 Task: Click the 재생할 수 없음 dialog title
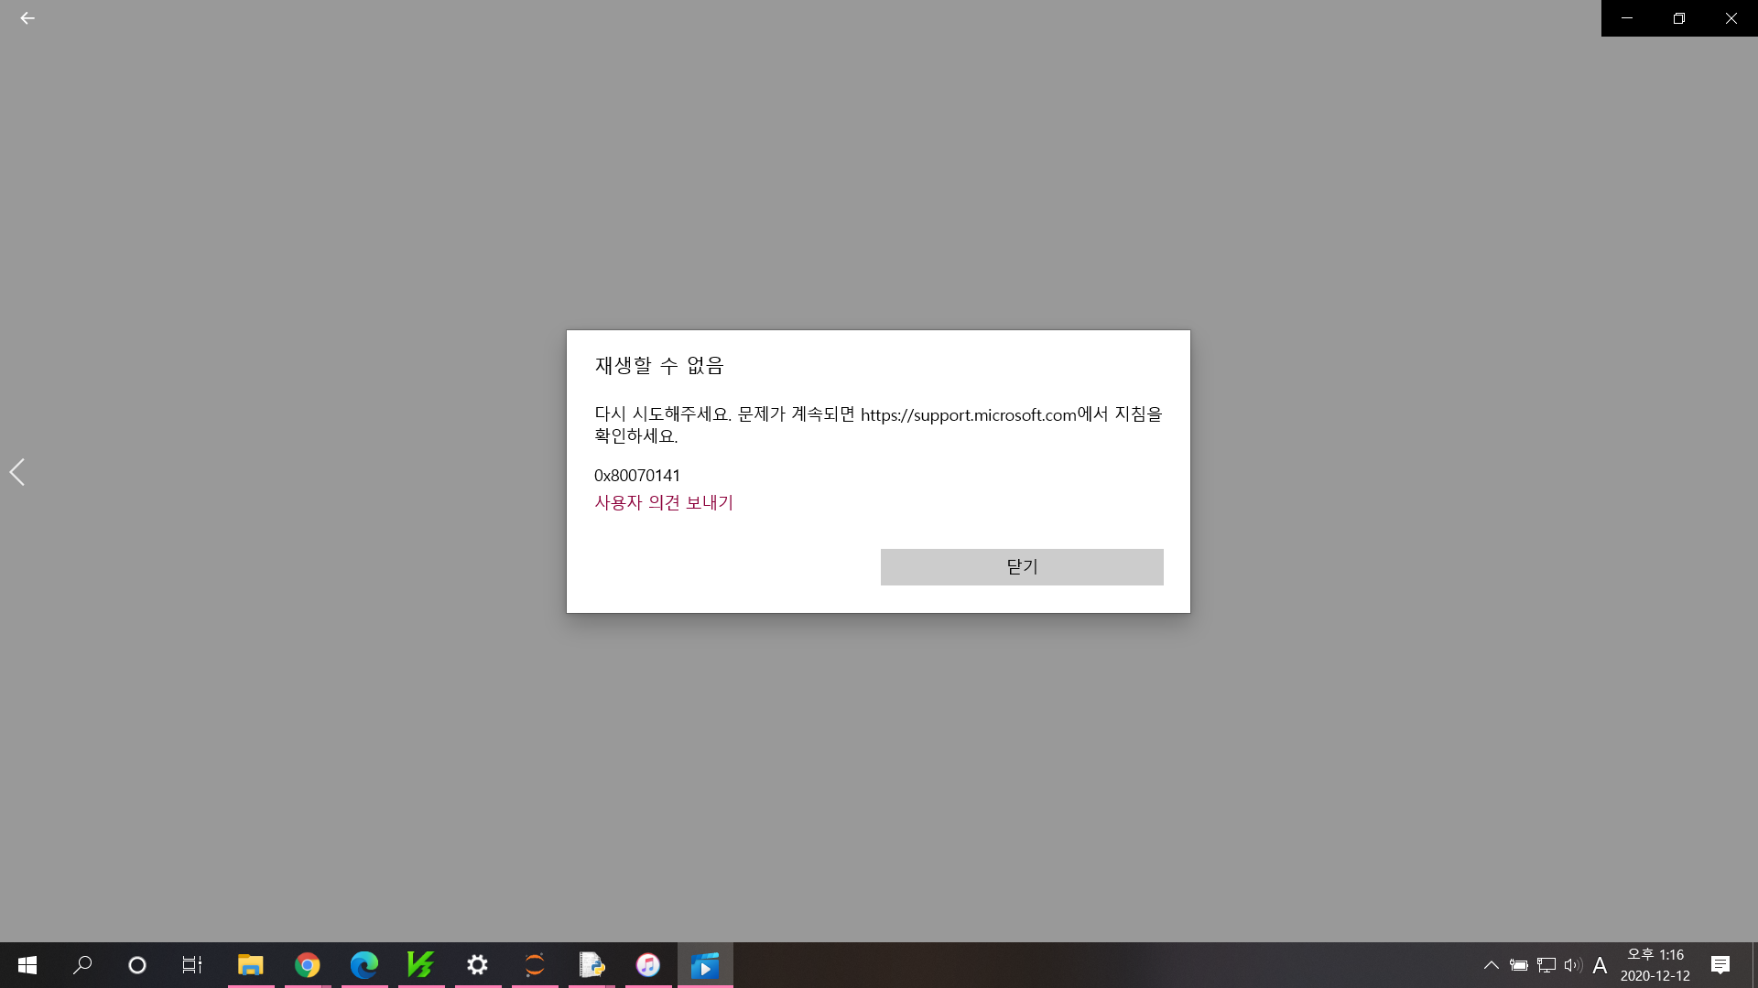tap(659, 366)
